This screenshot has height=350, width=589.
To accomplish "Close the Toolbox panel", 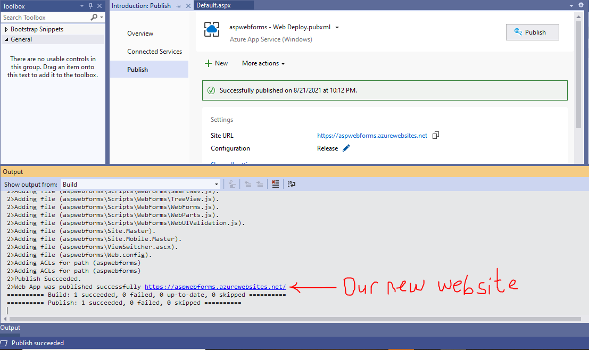I will coord(99,6).
